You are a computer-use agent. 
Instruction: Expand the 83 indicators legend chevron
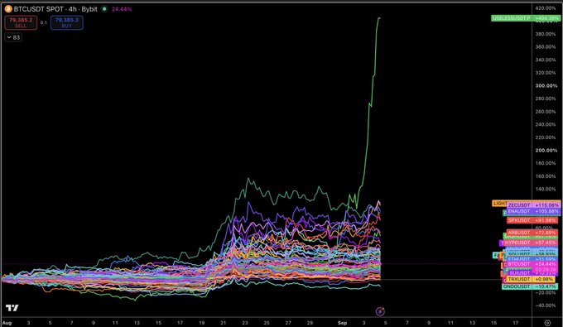pos(13,37)
